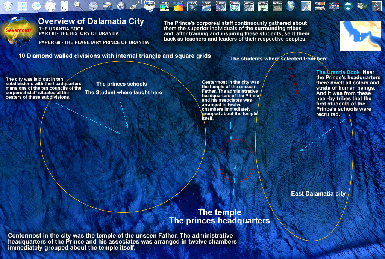The image size is (385, 259).
Task: Click 'The students where selected from here' caption
Action: pyautogui.click(x=279, y=59)
